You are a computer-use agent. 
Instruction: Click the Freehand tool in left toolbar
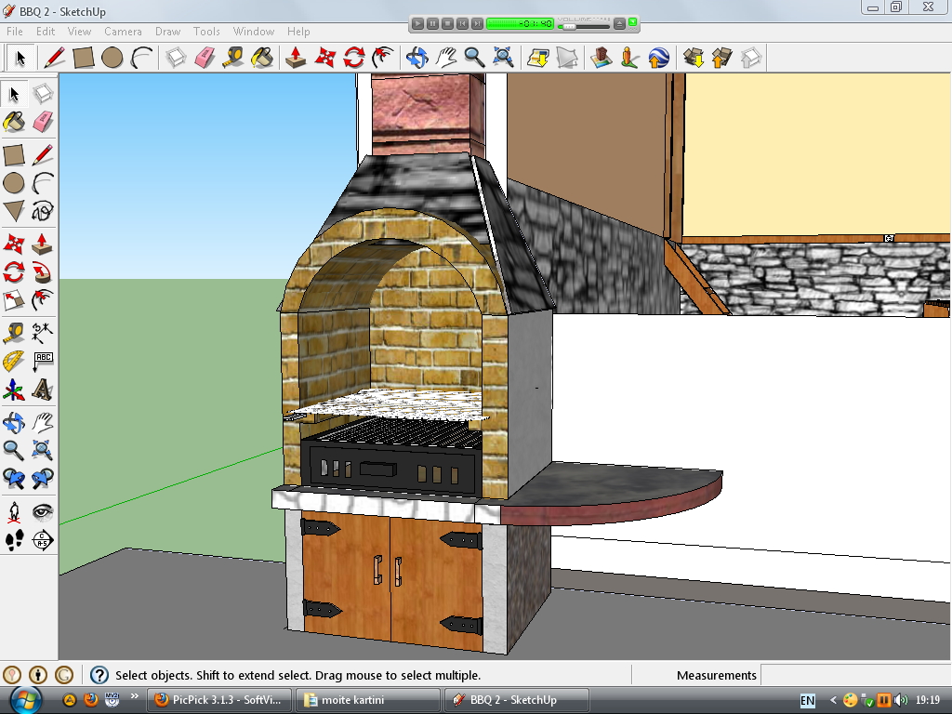pyautogui.click(x=42, y=211)
